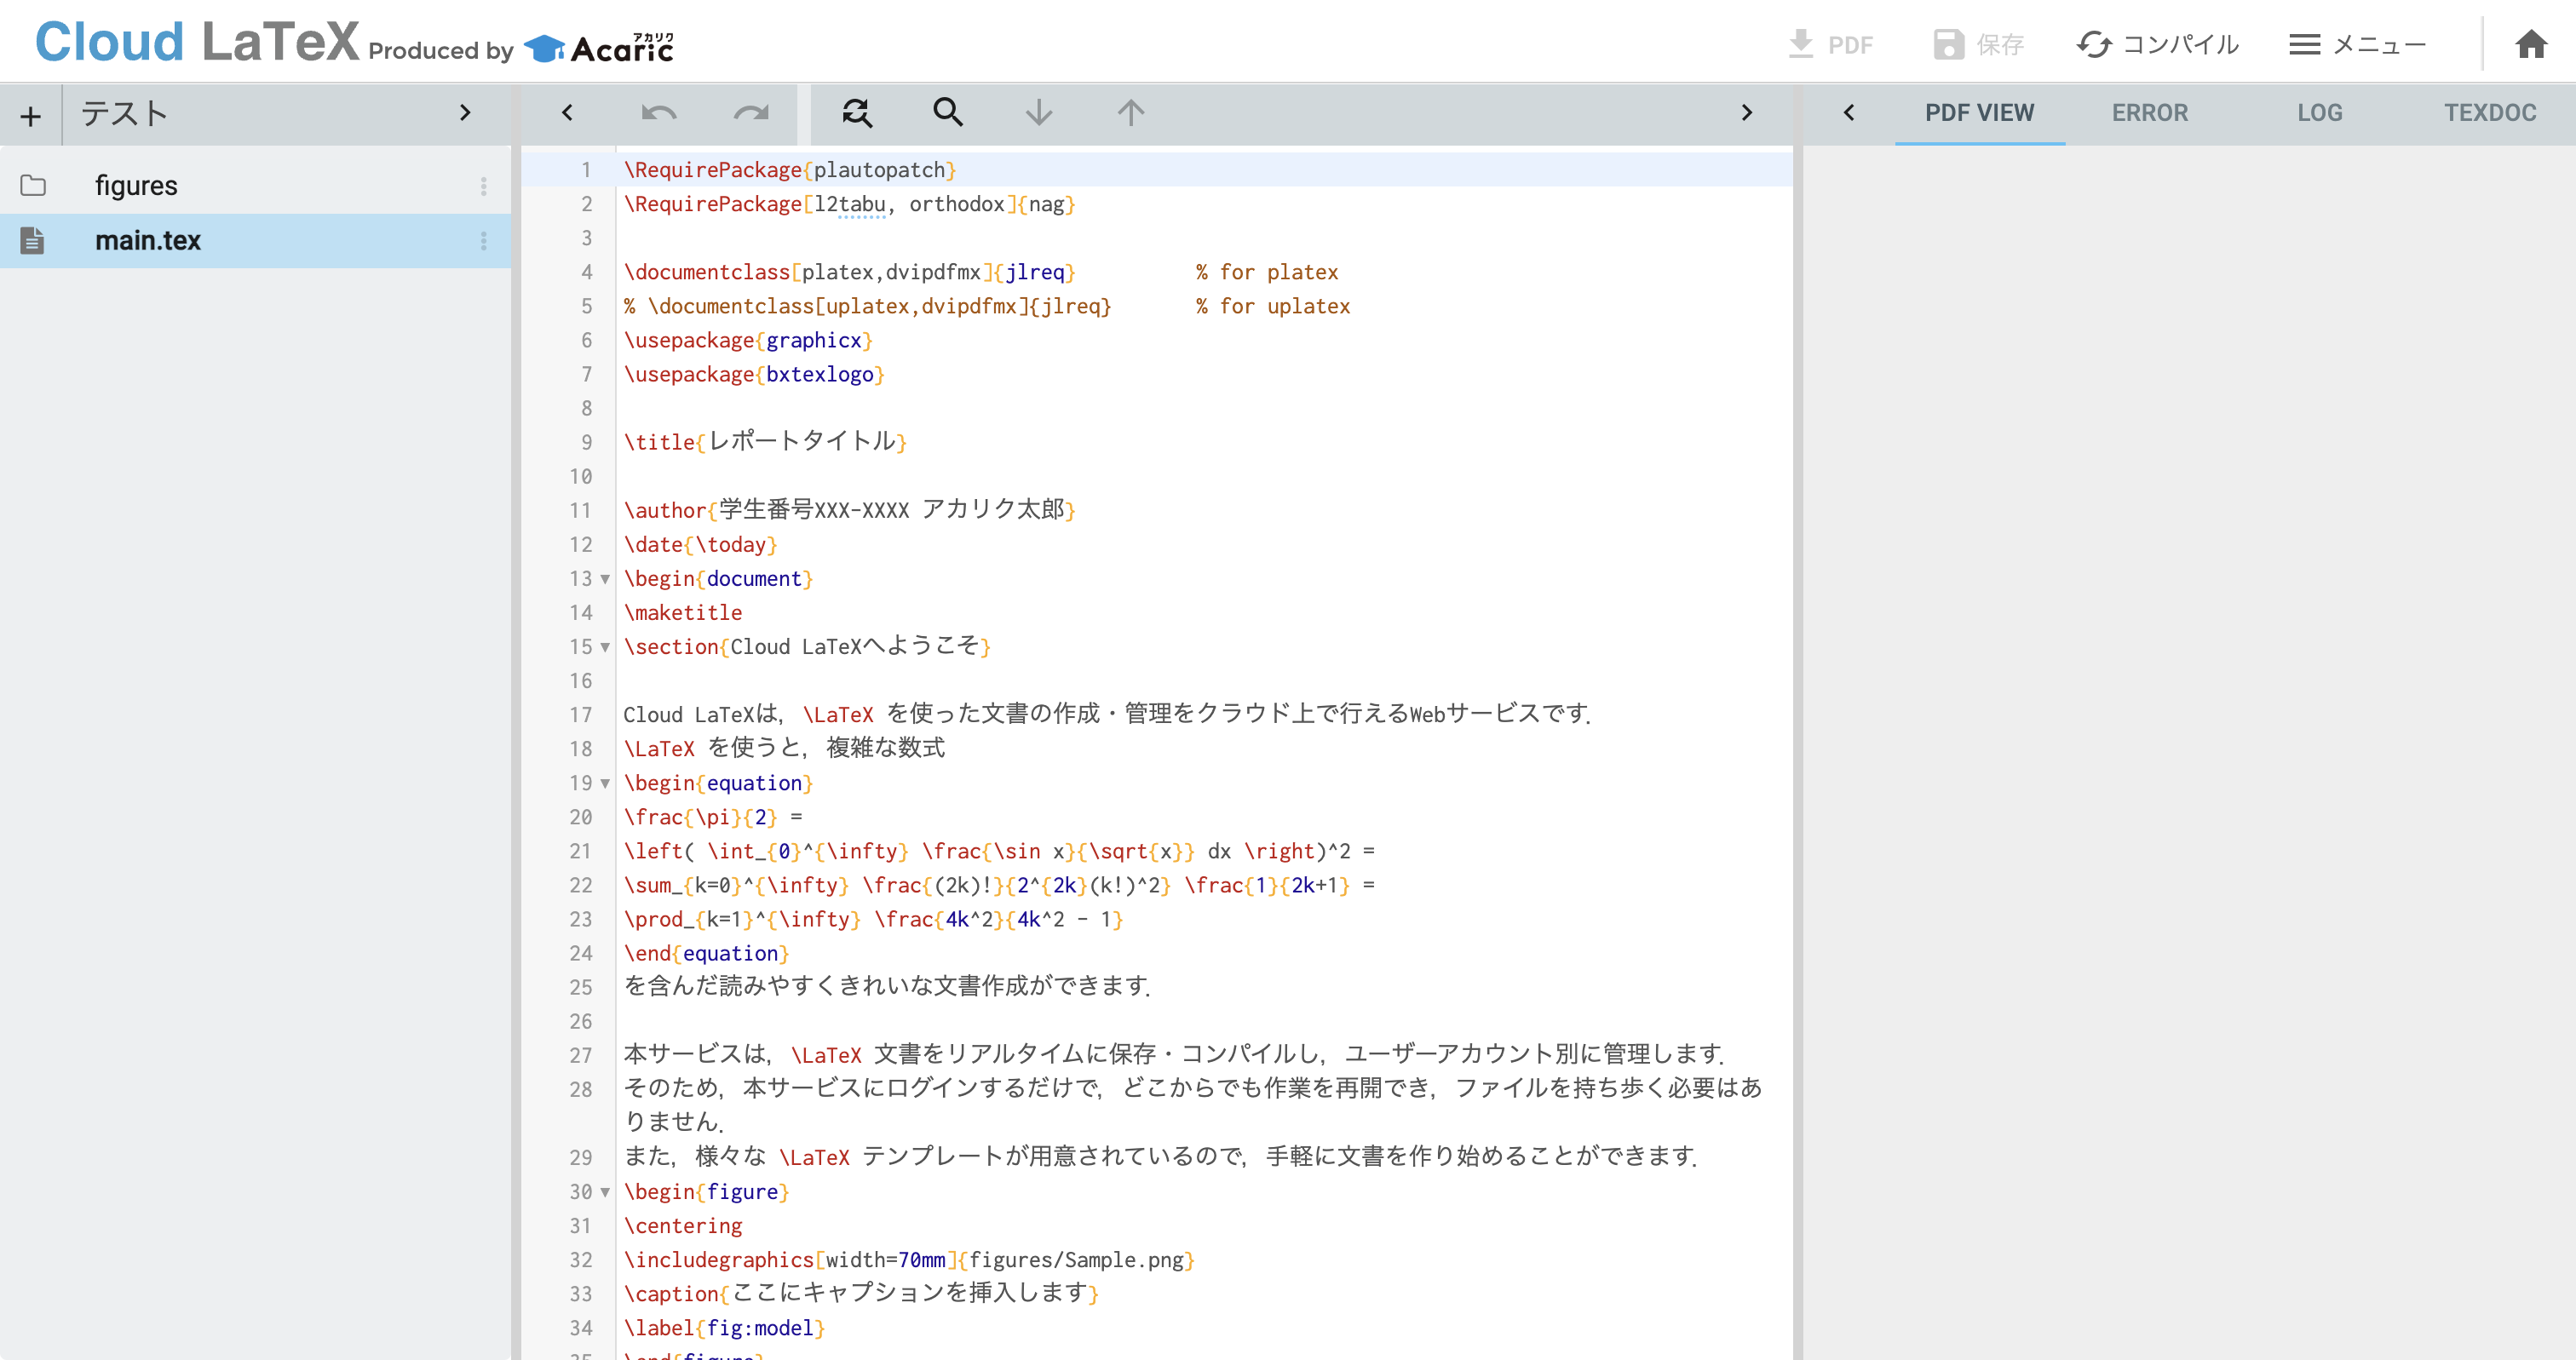Screen dimensions: 2576x1360
Task: Run コンパイル to compile the project
Action: coord(2157,44)
